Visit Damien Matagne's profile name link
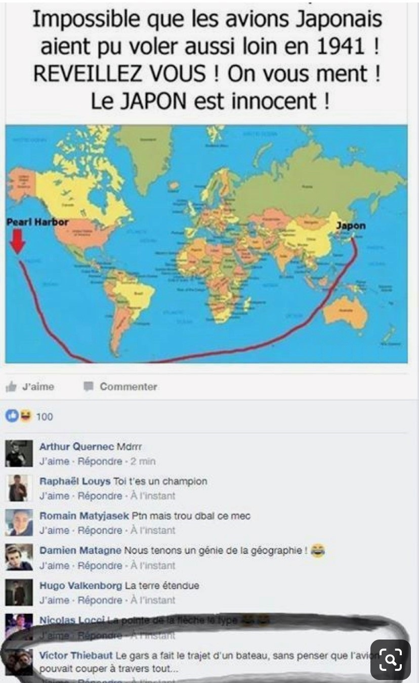Screen dimensions: 419x683 (x=80, y=550)
